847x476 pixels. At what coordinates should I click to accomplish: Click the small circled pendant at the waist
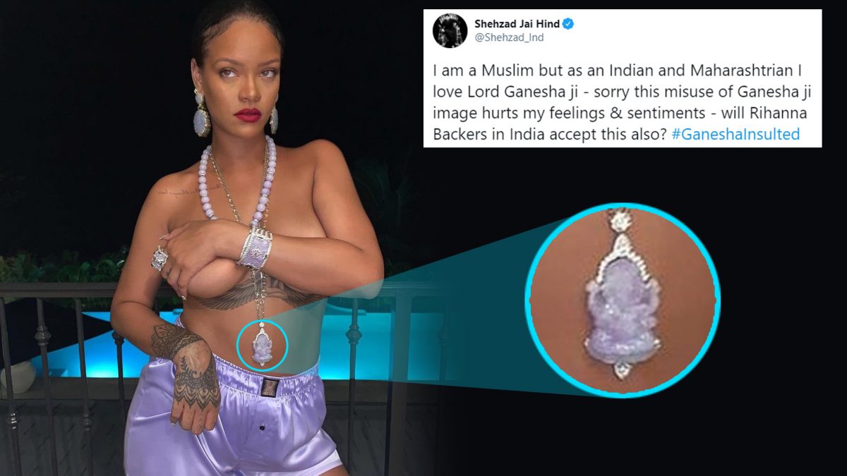coord(262,344)
